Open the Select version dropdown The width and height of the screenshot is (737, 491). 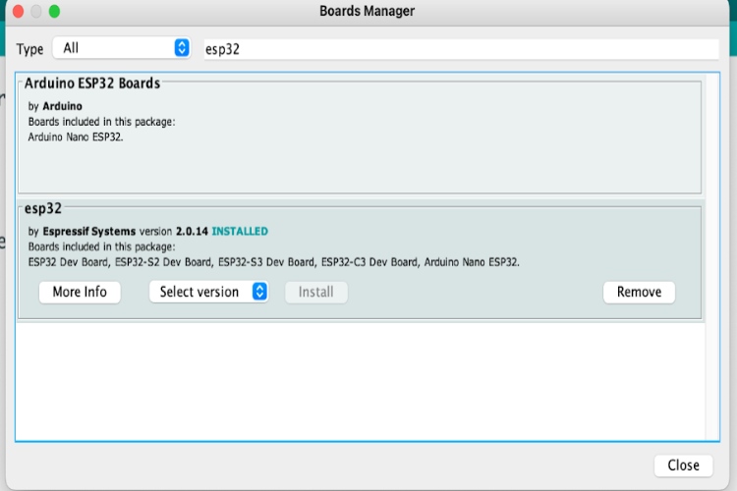click(x=208, y=292)
